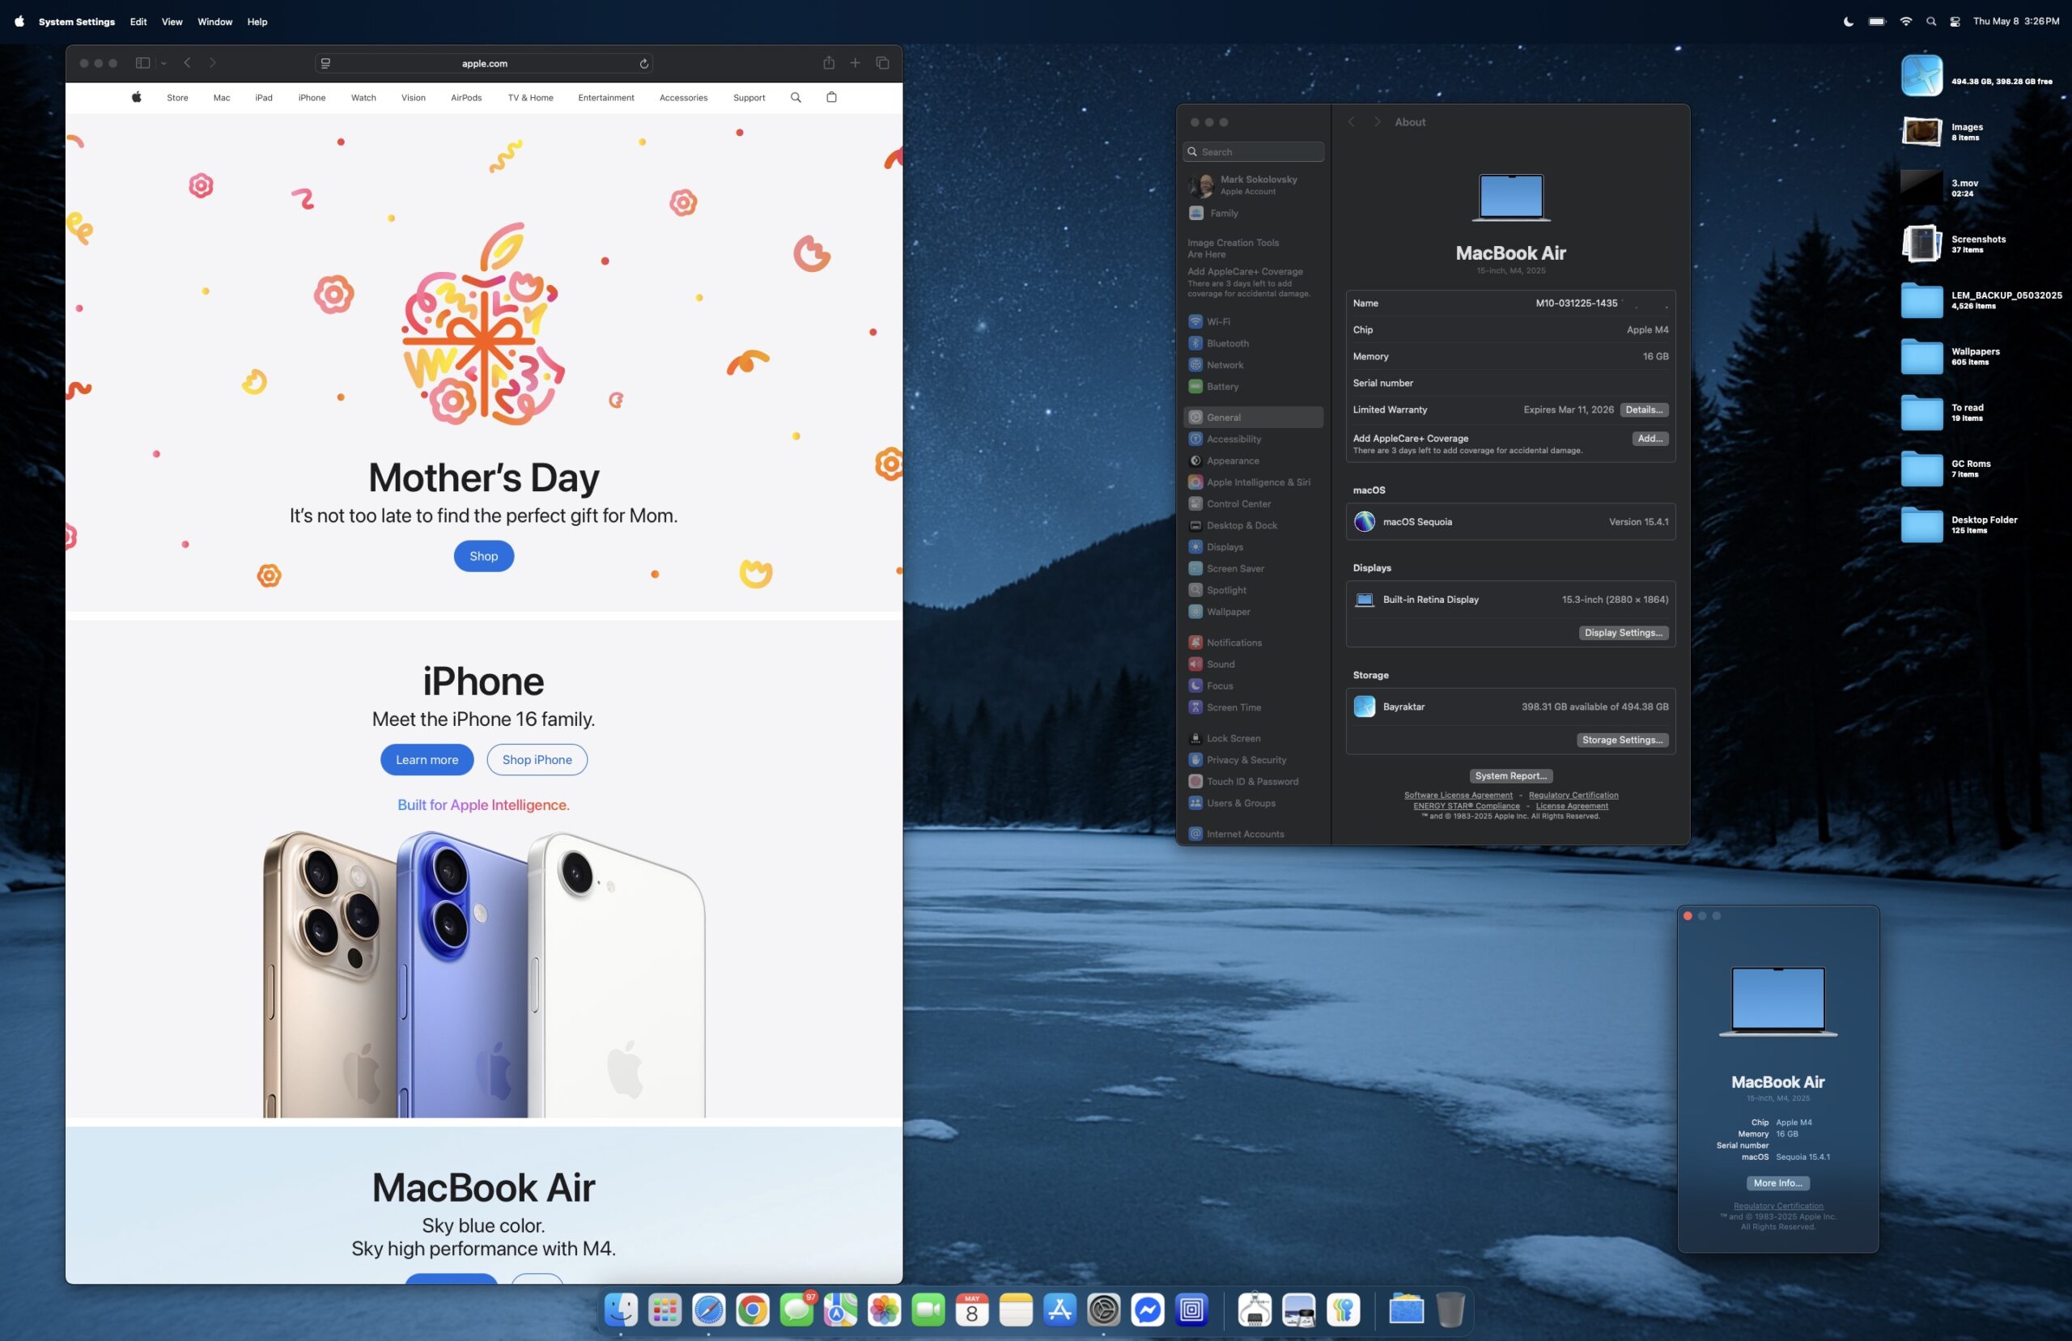2072x1341 pixels.
Task: Click Add for AppleCare+ Coverage
Action: point(1650,439)
